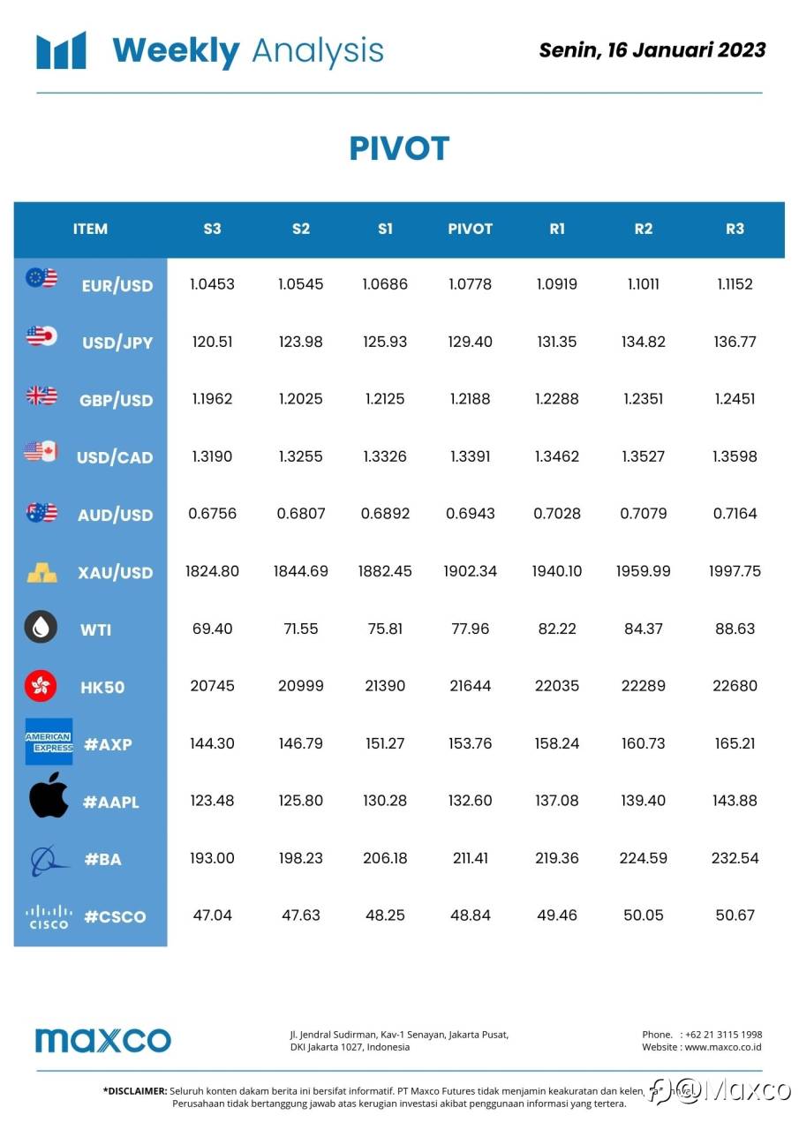This screenshot has width=799, height=1130.
Task: Click the Weekly Analysis bar chart logo
Action: [x=61, y=50]
